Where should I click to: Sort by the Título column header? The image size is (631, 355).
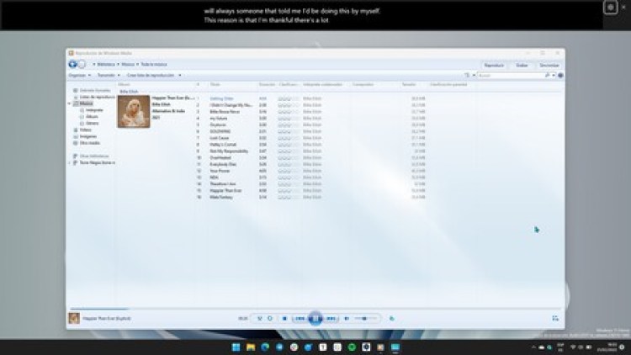pyautogui.click(x=215, y=84)
